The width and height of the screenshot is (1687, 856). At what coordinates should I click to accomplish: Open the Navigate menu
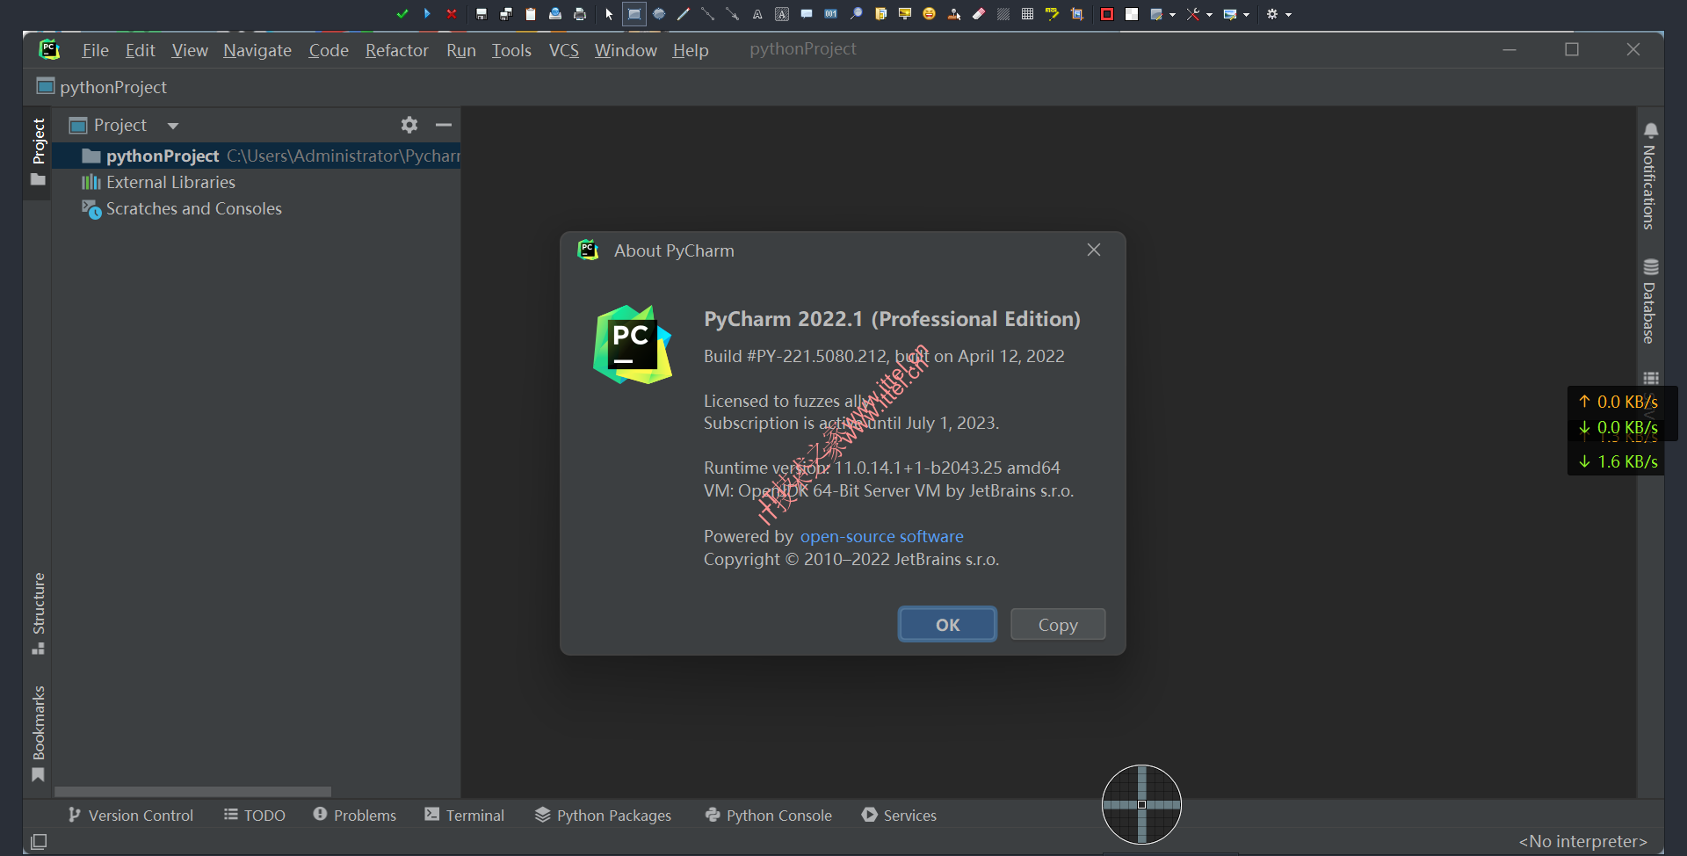(257, 50)
